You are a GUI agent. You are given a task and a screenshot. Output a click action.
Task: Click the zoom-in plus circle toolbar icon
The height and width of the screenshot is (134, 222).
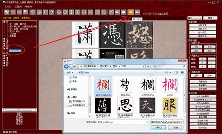point(59,12)
